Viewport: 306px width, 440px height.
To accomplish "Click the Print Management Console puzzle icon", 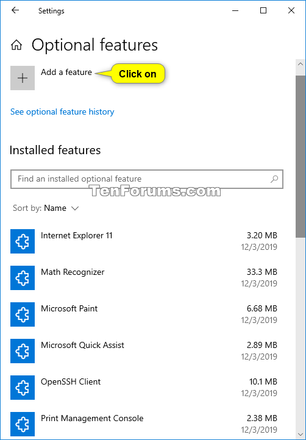I will pyautogui.click(x=23, y=424).
